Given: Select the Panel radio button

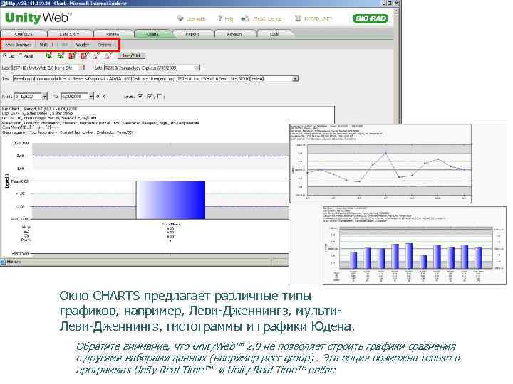Looking at the screenshot, I should [21, 56].
